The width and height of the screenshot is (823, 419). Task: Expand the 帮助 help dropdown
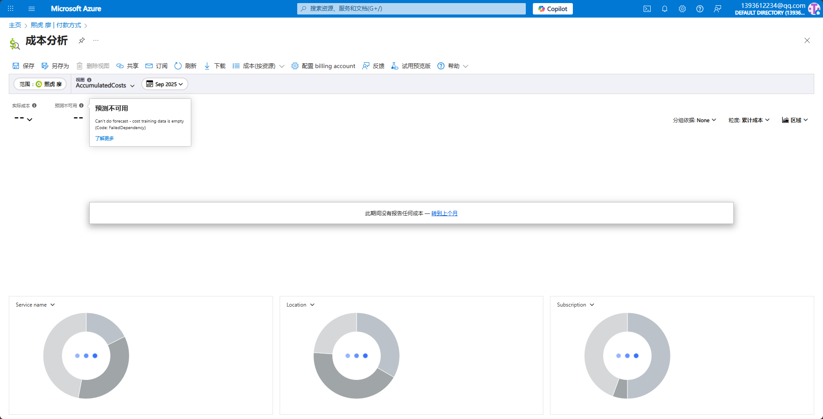pyautogui.click(x=453, y=66)
